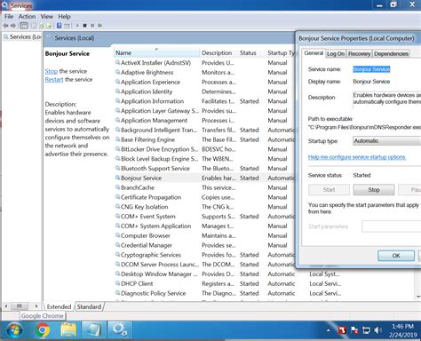Open the Help menu
The width and height of the screenshot is (421, 341).
(64, 17)
